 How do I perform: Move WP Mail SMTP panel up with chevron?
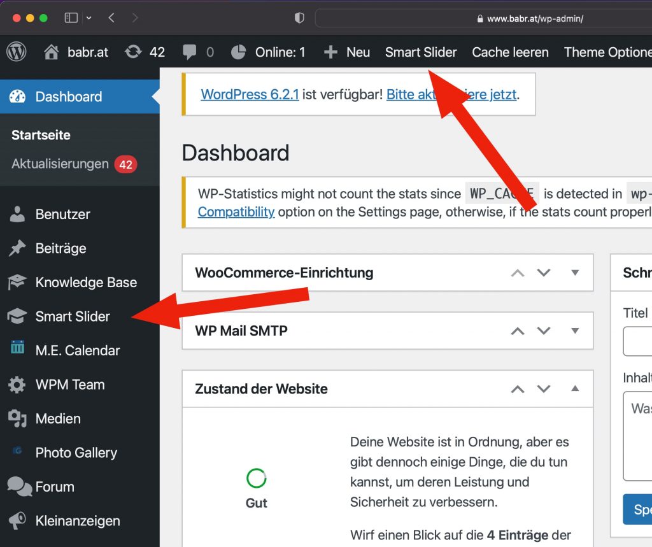tap(518, 330)
